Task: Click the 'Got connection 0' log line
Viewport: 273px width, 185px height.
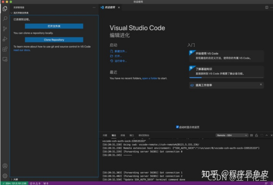Action: coord(142,152)
